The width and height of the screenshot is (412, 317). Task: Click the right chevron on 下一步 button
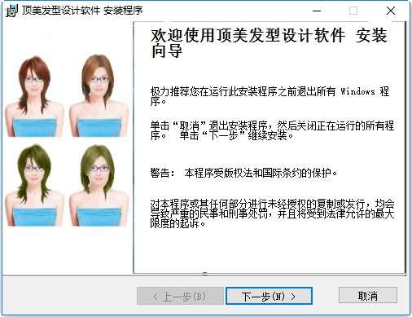coord(293,297)
